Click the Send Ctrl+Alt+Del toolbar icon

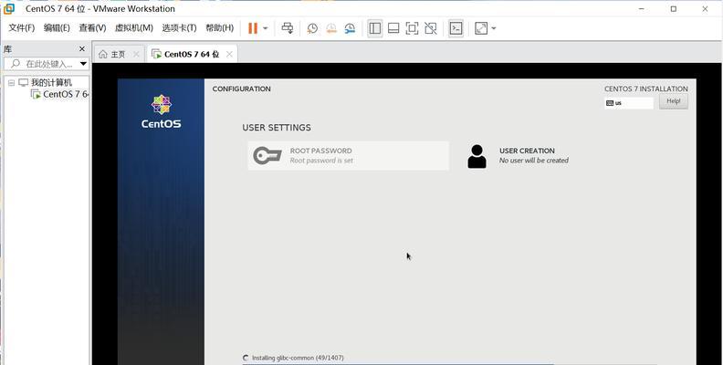(288, 28)
